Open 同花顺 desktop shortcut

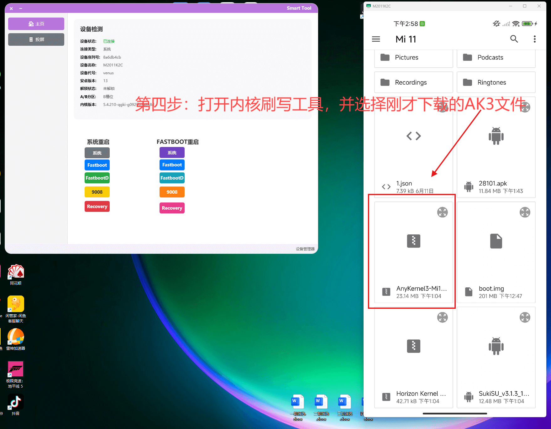(x=16, y=275)
